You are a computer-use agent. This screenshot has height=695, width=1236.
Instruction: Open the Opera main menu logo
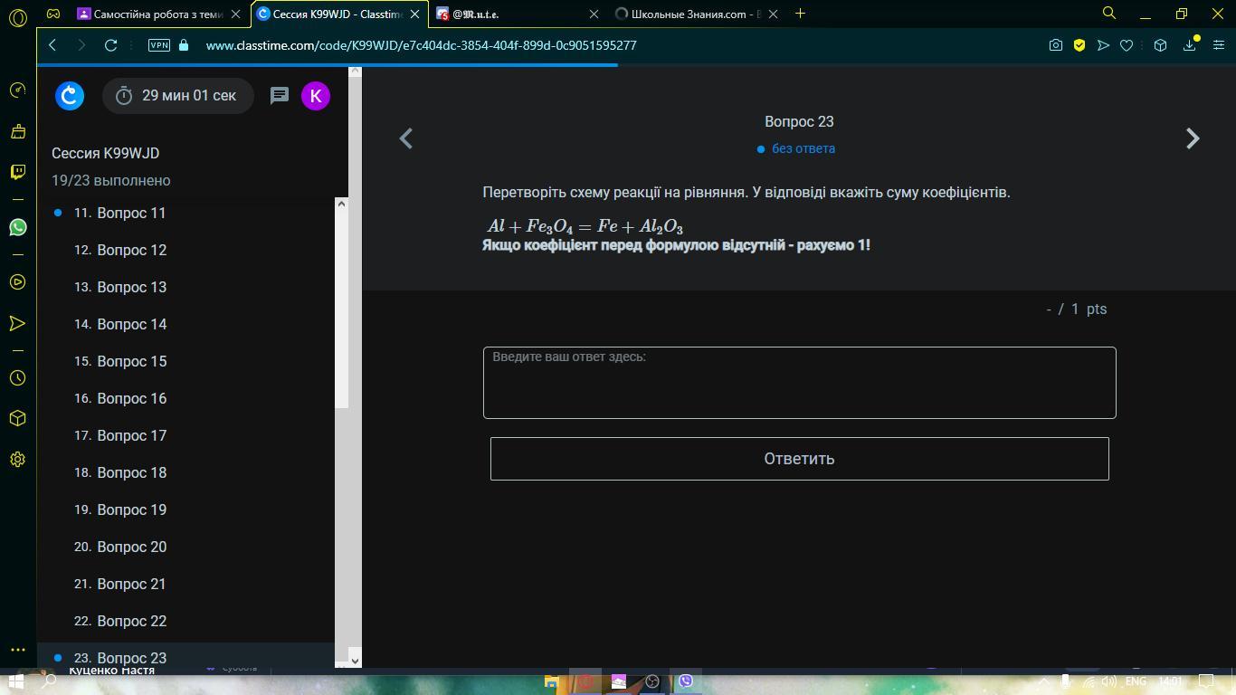click(17, 15)
